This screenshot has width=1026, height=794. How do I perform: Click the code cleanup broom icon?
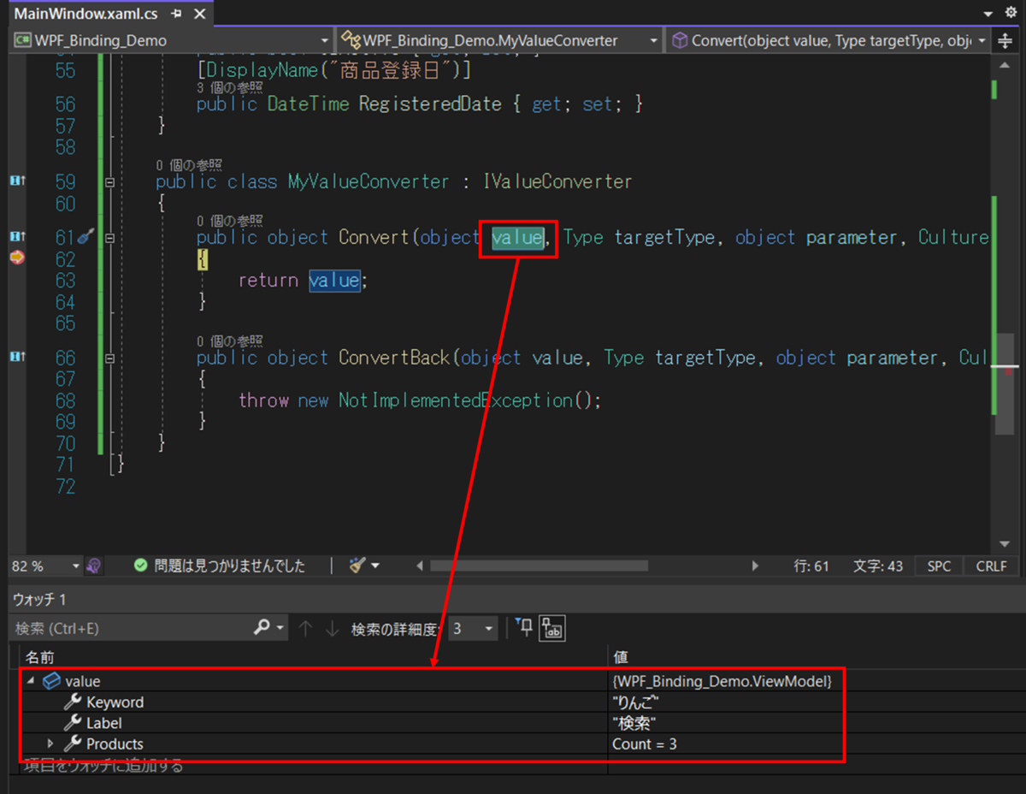357,566
